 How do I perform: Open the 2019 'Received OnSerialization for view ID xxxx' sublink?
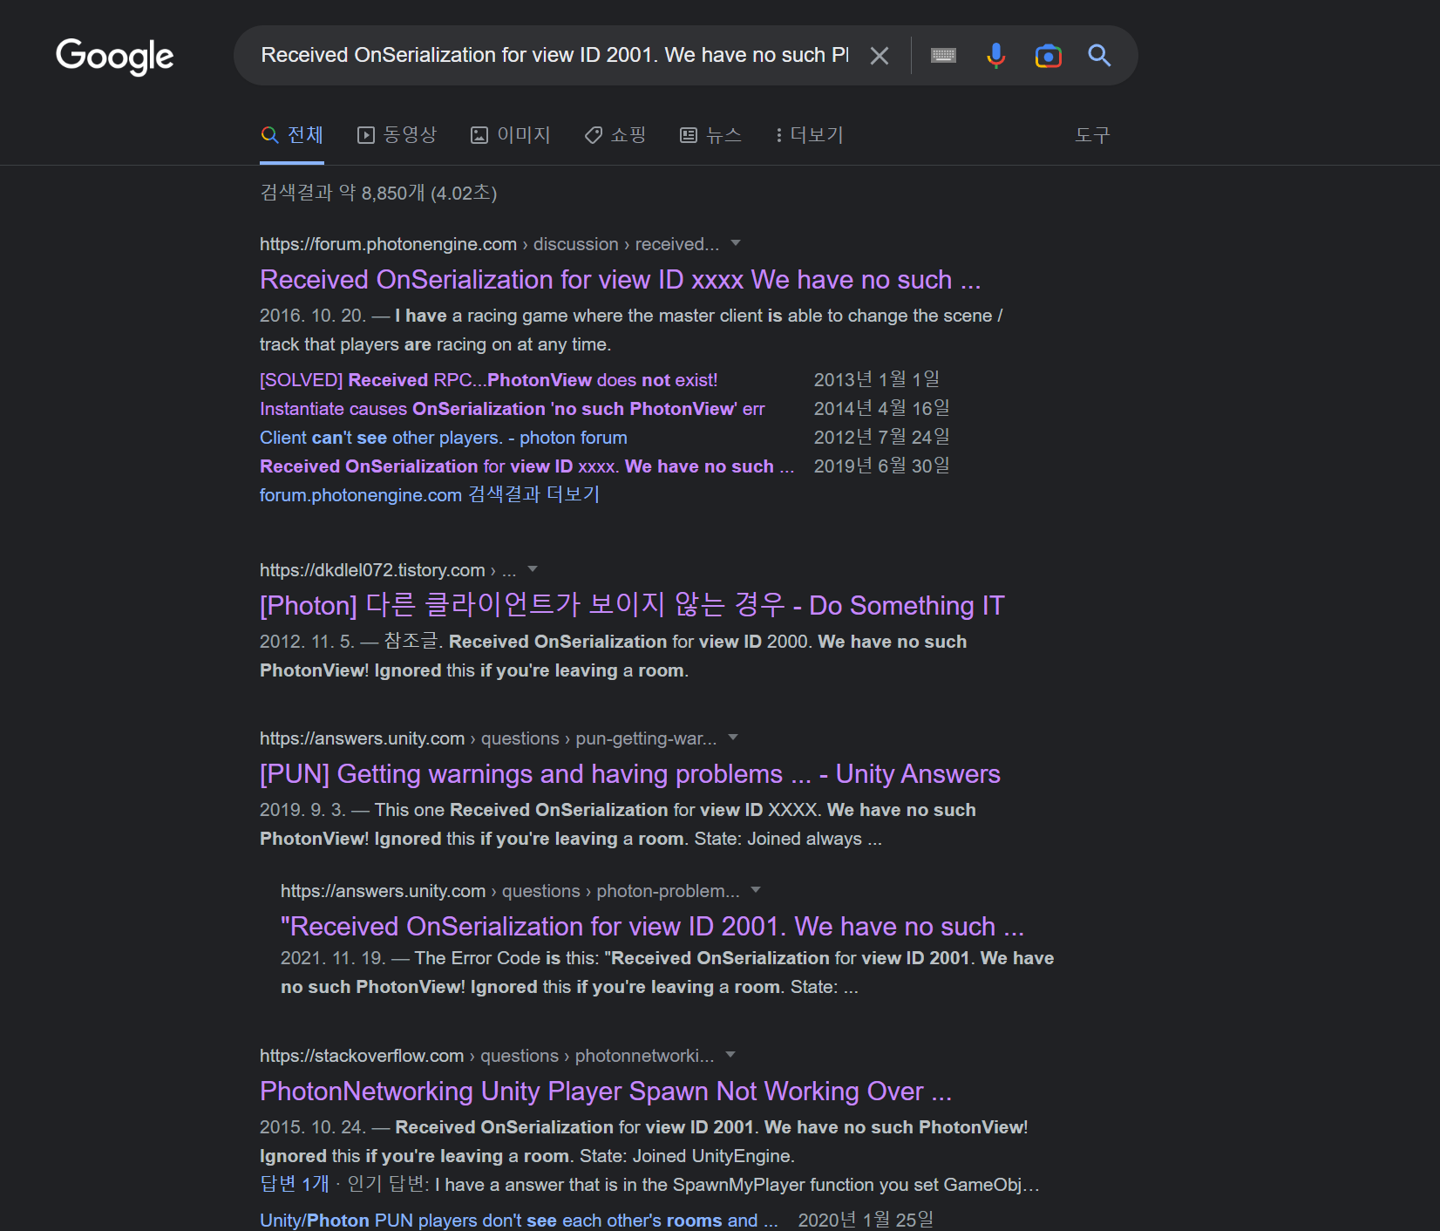point(527,466)
